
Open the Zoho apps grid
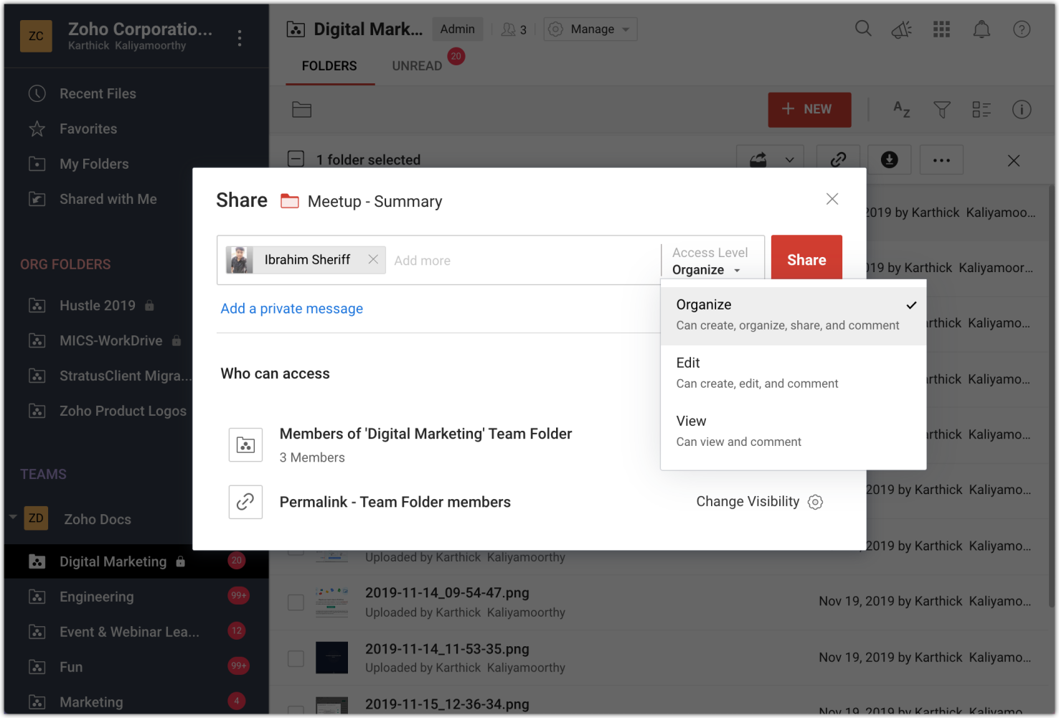click(x=941, y=29)
